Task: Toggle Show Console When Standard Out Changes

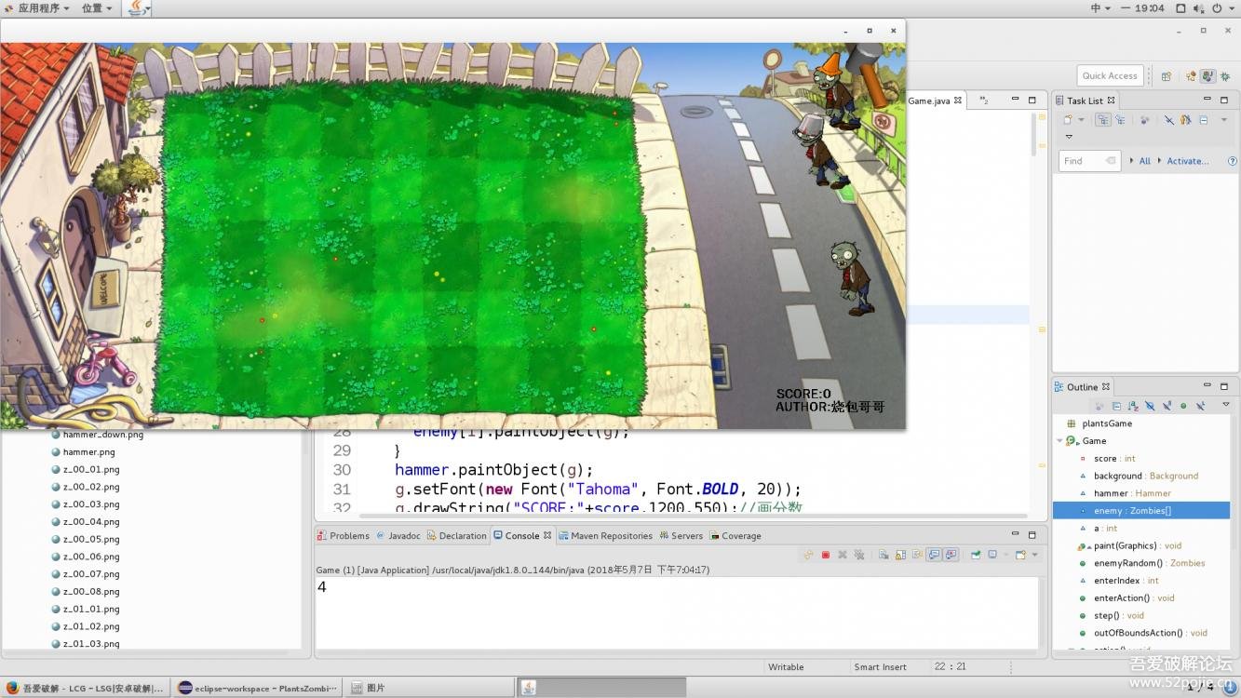Action: (x=934, y=555)
